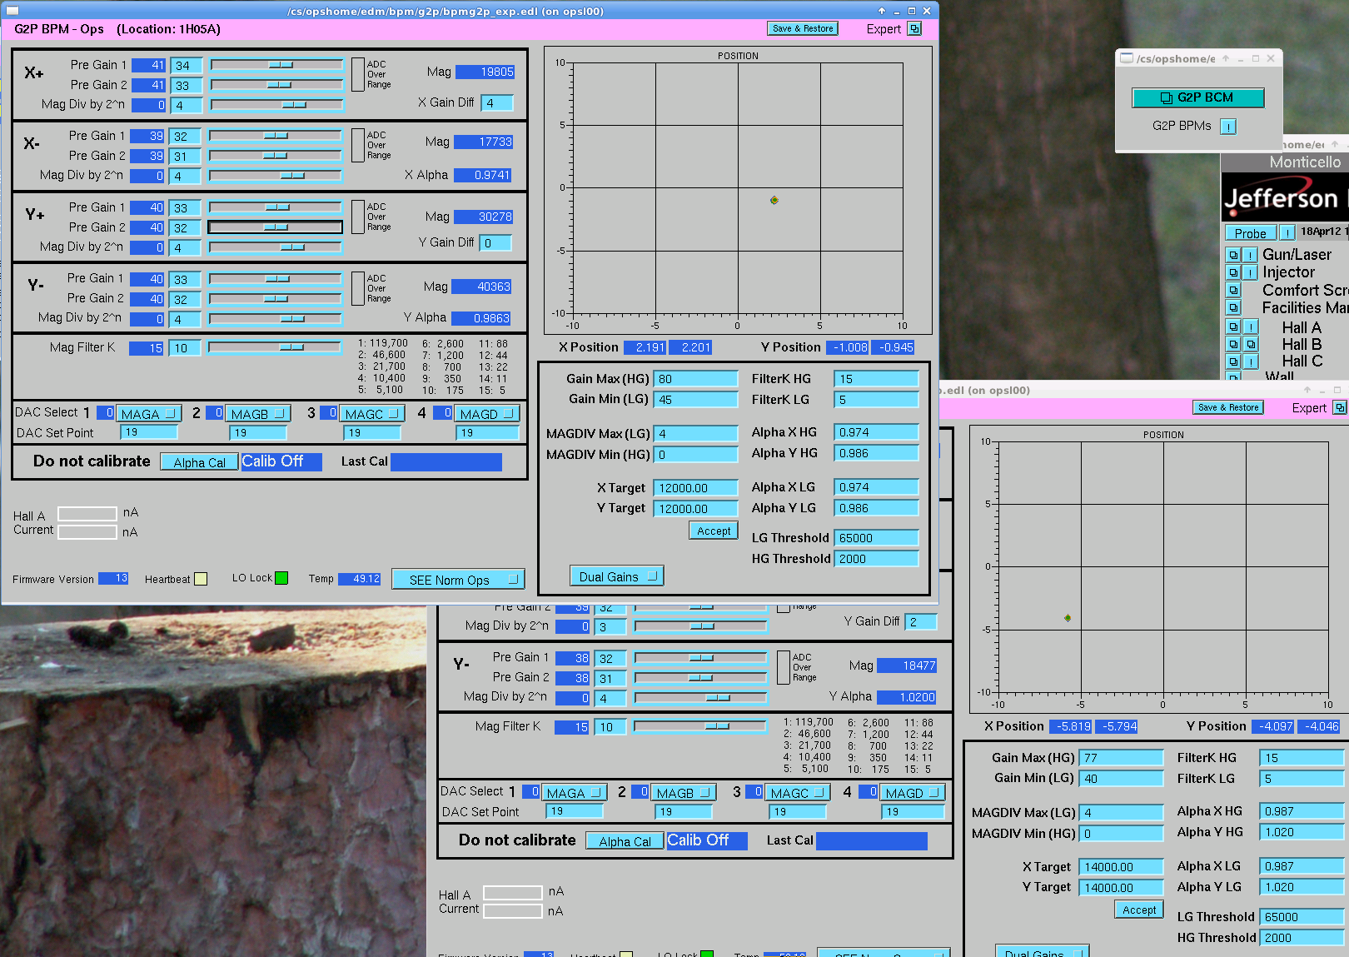The image size is (1349, 957).
Task: Click DAC 1 Set Point field in front window
Action: click(149, 432)
